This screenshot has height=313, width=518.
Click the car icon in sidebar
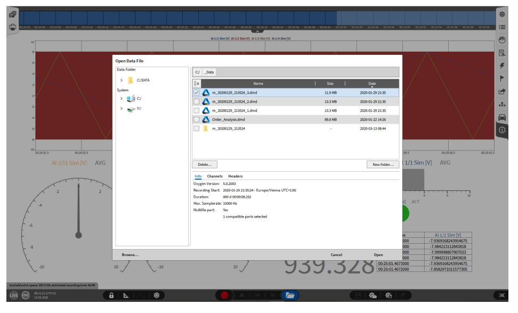[501, 118]
